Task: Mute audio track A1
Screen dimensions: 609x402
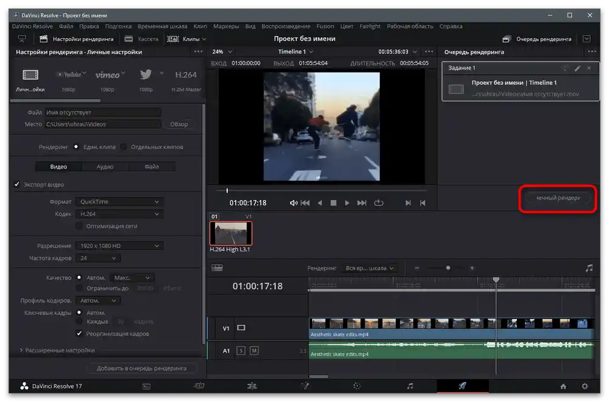Action: click(254, 351)
